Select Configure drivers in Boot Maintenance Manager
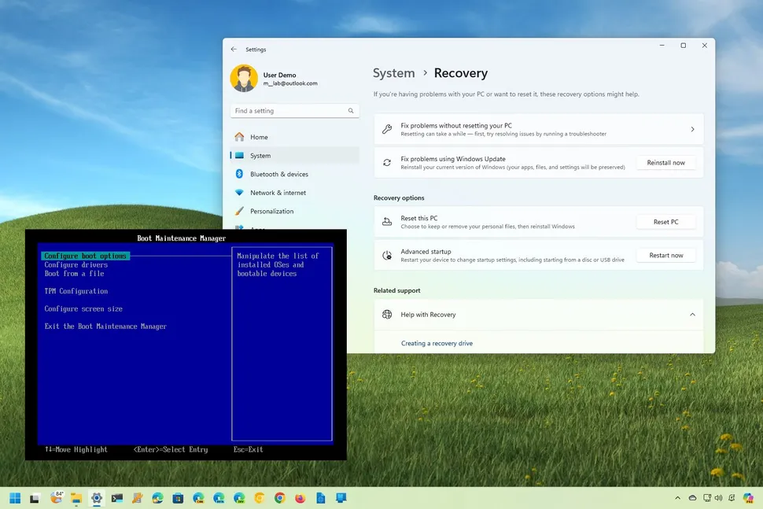 pos(76,264)
